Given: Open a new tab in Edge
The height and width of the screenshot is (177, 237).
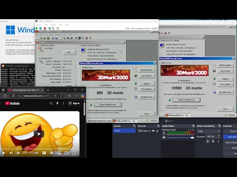Looking at the screenshot, I should 48,90.
